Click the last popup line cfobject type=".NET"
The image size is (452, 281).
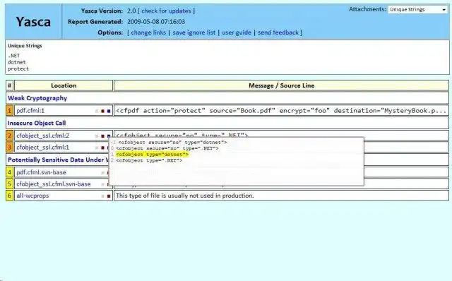pos(149,160)
